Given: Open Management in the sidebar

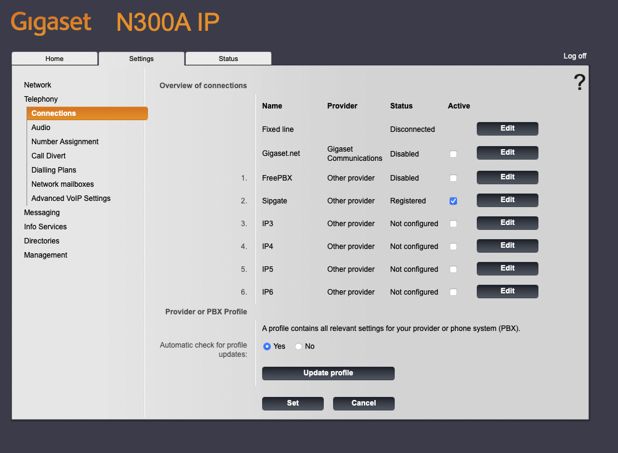Looking at the screenshot, I should coord(46,255).
